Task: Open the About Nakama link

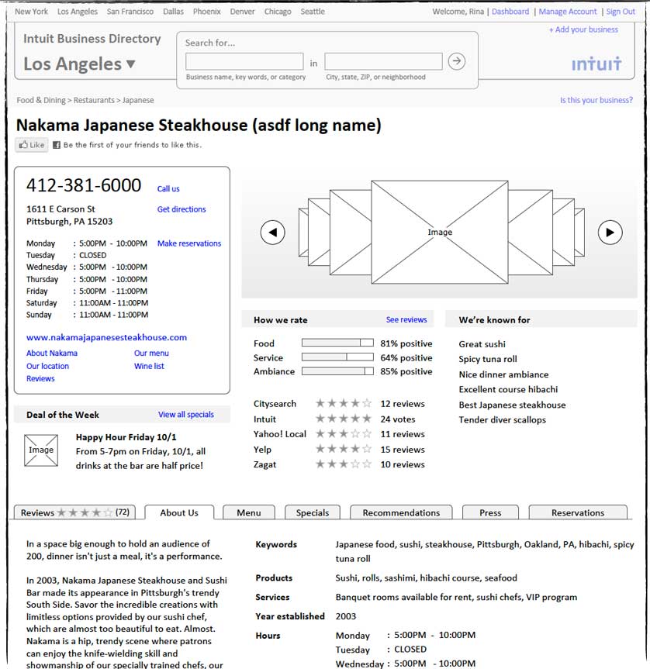Action: [52, 353]
